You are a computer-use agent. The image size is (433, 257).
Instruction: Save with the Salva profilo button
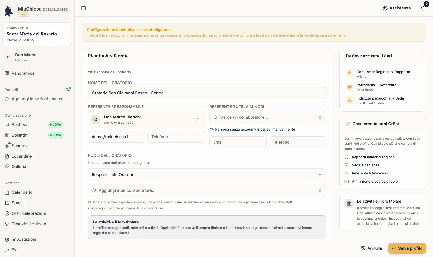click(x=407, y=248)
